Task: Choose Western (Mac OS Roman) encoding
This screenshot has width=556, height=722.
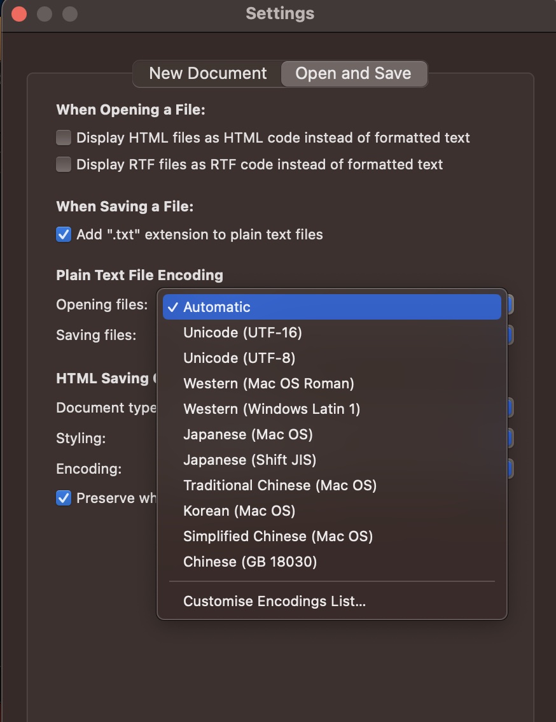Action: coord(269,383)
